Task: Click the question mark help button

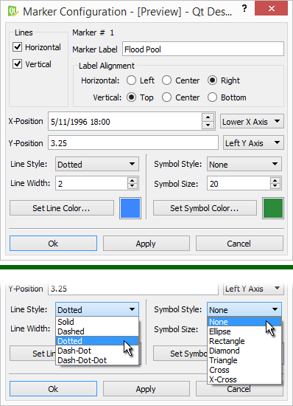Action: pos(244,9)
